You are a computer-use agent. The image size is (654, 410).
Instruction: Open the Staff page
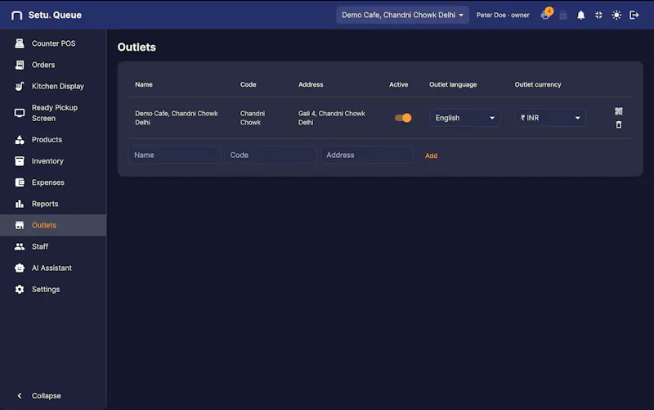pyautogui.click(x=53, y=246)
